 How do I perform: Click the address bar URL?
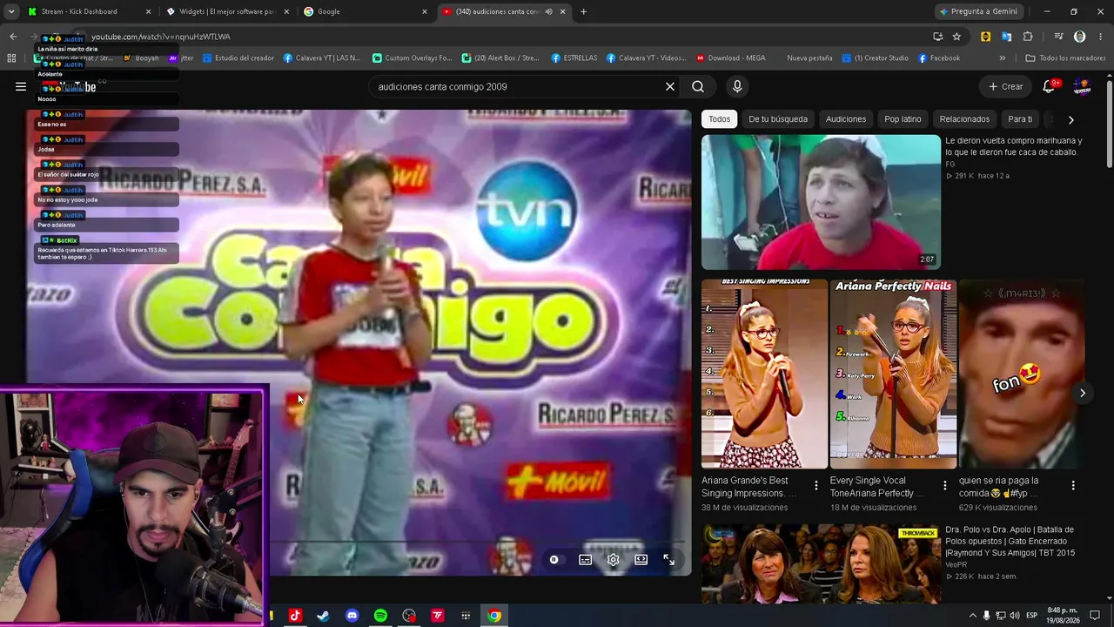coord(161,37)
